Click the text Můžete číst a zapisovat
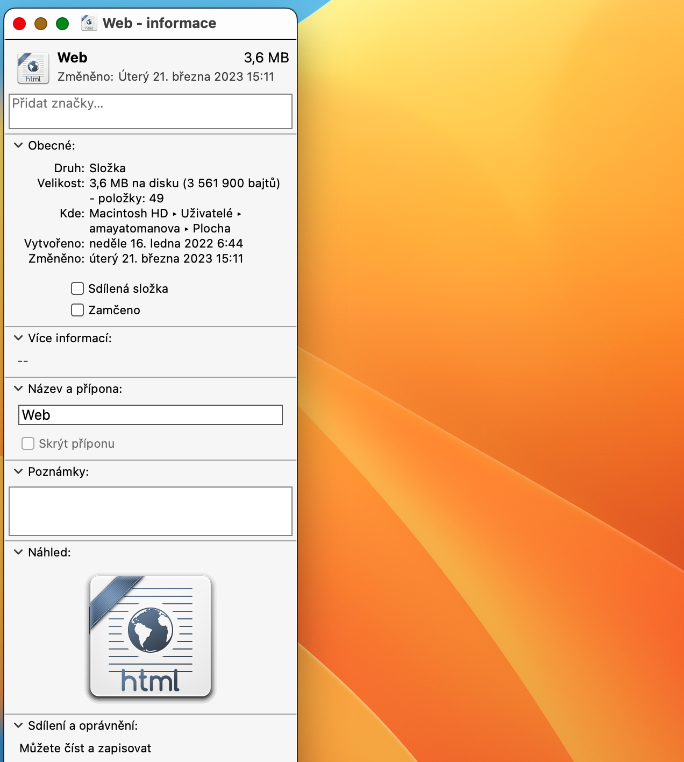The image size is (684, 762). click(x=85, y=748)
